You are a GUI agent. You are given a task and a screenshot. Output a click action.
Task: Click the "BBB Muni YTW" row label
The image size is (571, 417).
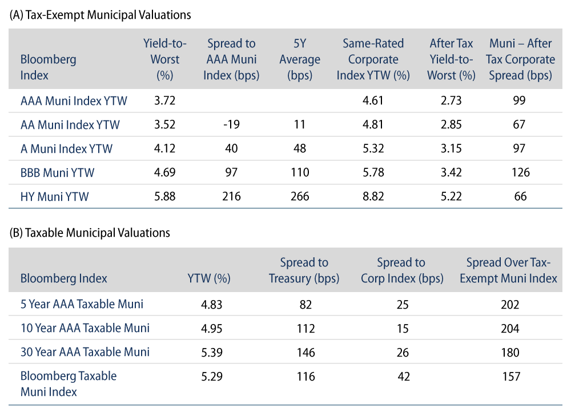tap(57, 172)
